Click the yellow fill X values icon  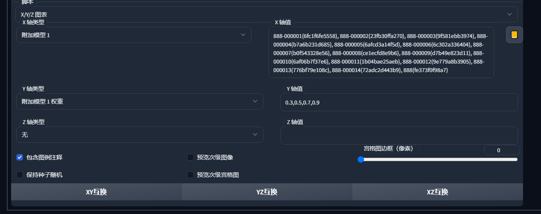pos(514,35)
